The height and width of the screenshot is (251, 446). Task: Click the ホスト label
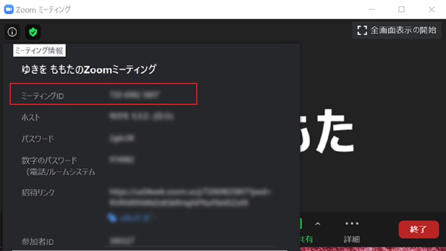(31, 118)
